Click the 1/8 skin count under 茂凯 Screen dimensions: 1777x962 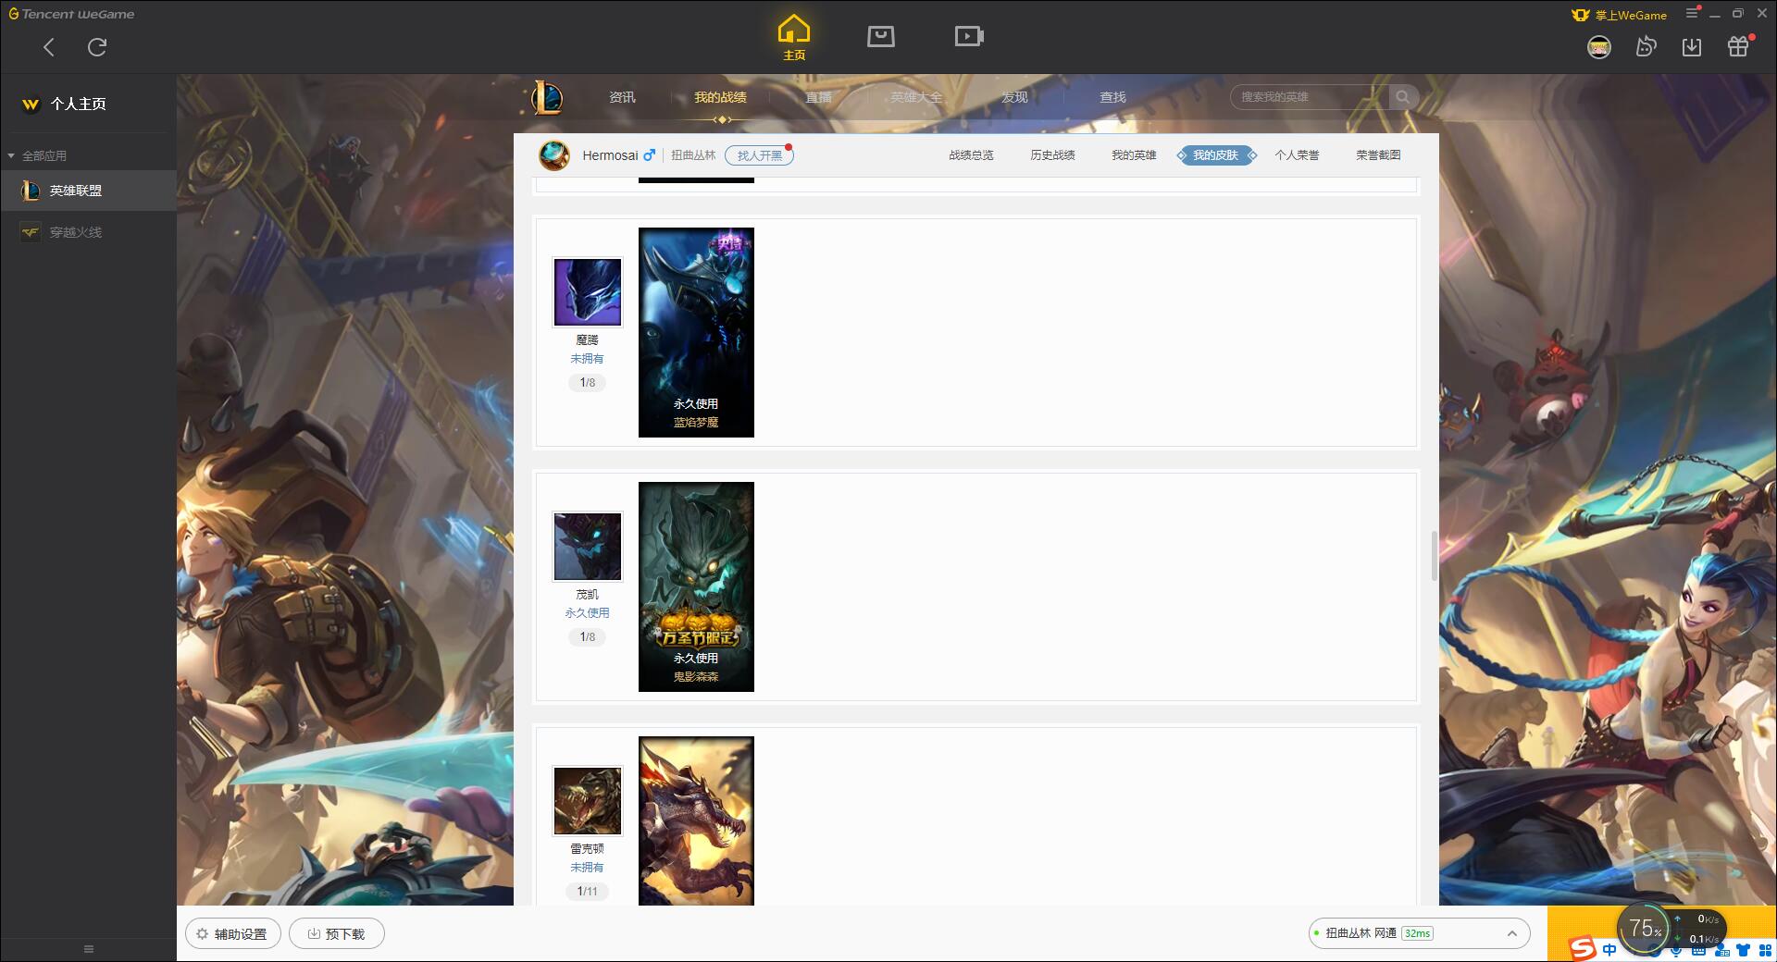pos(588,637)
